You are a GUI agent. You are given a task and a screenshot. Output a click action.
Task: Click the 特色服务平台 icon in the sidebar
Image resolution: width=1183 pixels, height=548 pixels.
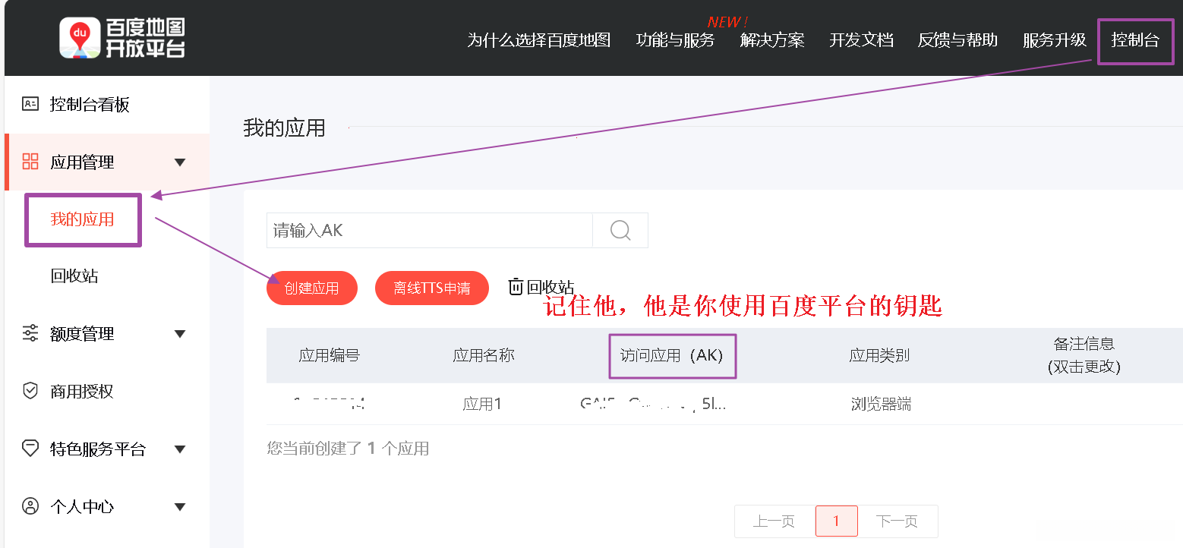click(30, 449)
